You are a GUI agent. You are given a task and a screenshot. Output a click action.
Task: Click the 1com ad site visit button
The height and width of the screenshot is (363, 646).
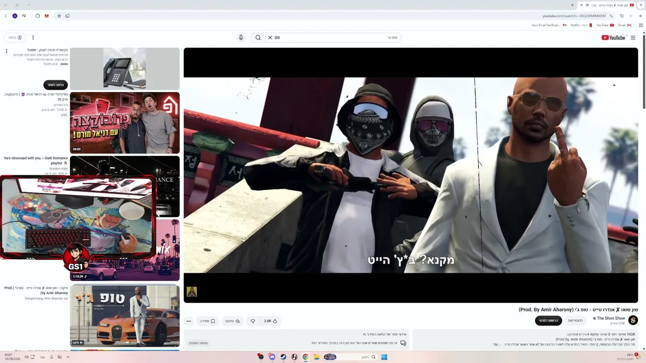(x=56, y=85)
